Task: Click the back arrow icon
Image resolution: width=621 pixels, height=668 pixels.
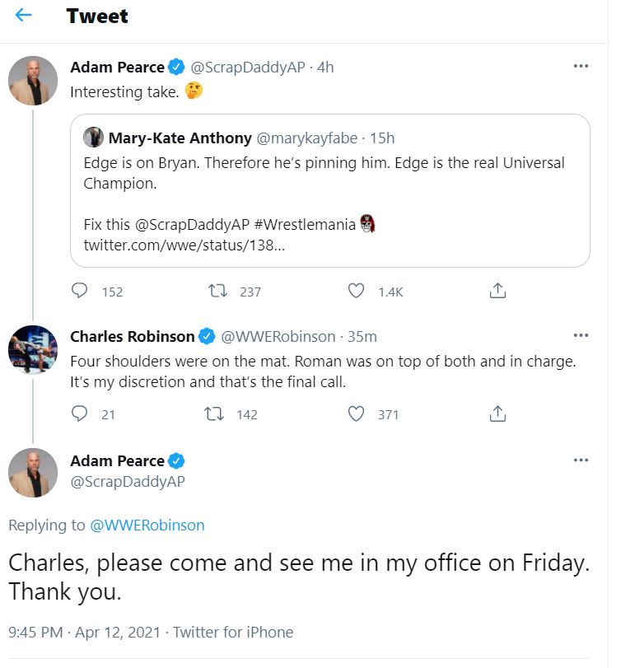Action: point(24,16)
